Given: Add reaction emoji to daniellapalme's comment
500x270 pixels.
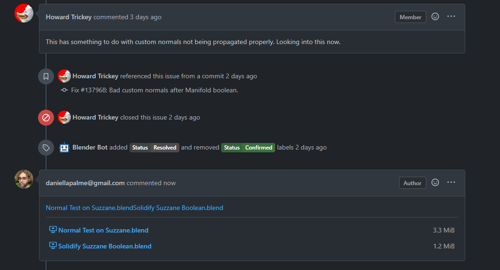Looking at the screenshot, I should pos(435,182).
